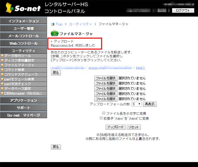Toggle the .htm to .html conversion checkbox

(x=101, y=118)
